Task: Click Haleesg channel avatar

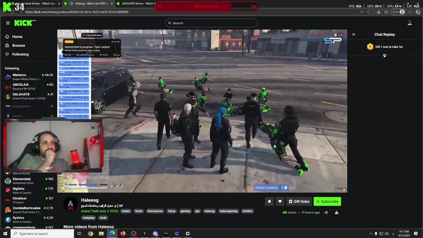Action: coord(70,205)
